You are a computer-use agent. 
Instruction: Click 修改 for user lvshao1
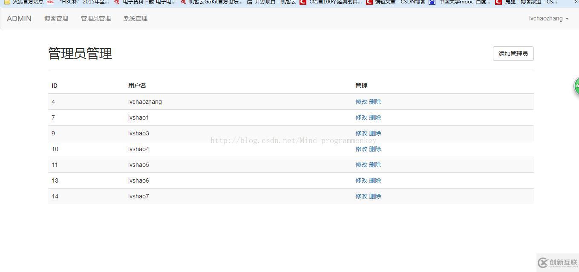coord(362,117)
